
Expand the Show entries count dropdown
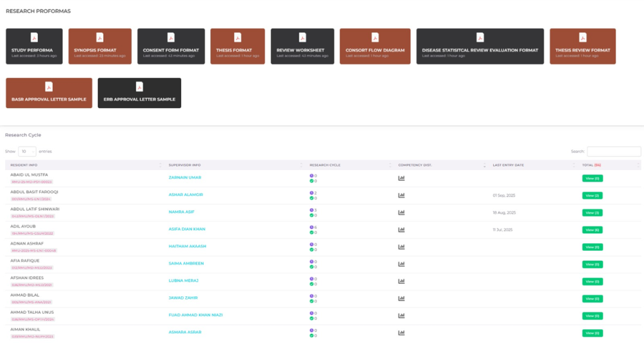point(27,152)
